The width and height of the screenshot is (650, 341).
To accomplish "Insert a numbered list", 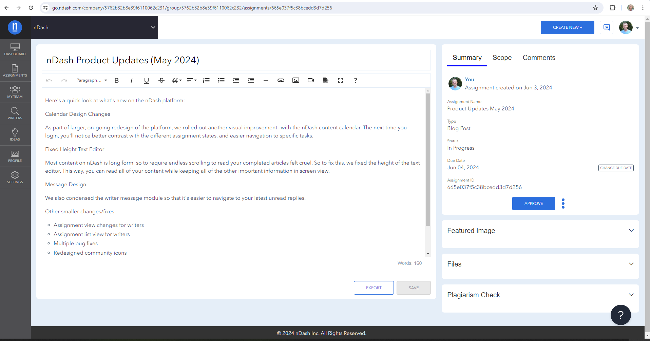I will coord(206,80).
